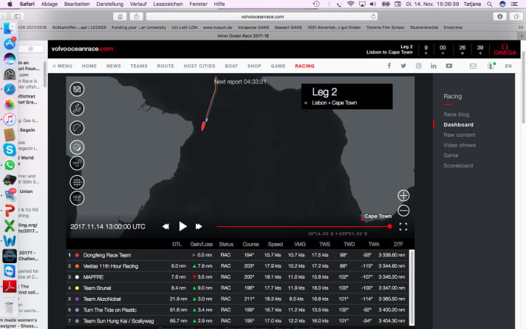Open the newsletter envelope icon

[473, 66]
